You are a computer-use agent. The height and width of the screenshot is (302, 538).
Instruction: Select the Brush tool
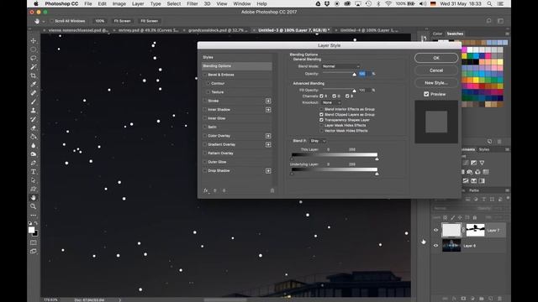(34, 102)
